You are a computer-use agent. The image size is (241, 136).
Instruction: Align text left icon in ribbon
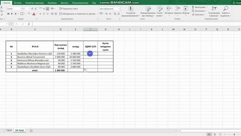[x=40, y=14]
